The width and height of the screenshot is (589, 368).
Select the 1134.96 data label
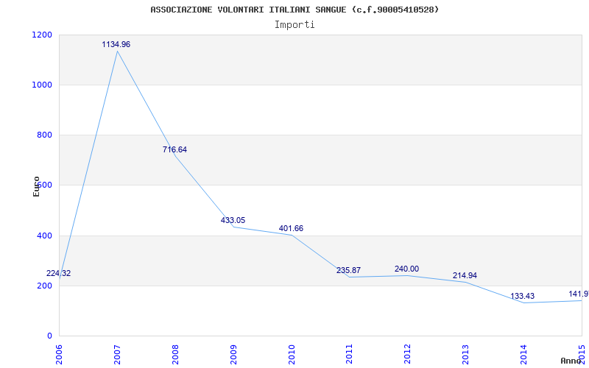click(x=116, y=44)
